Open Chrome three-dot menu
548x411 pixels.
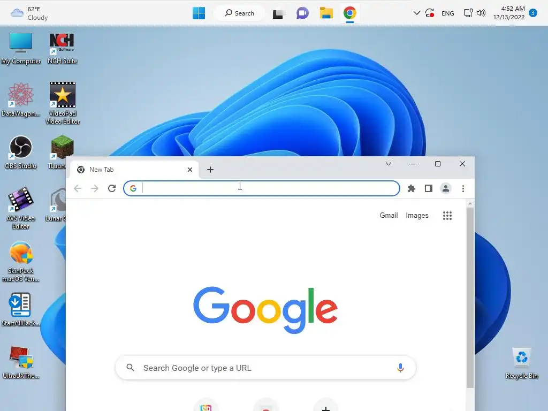click(x=463, y=188)
